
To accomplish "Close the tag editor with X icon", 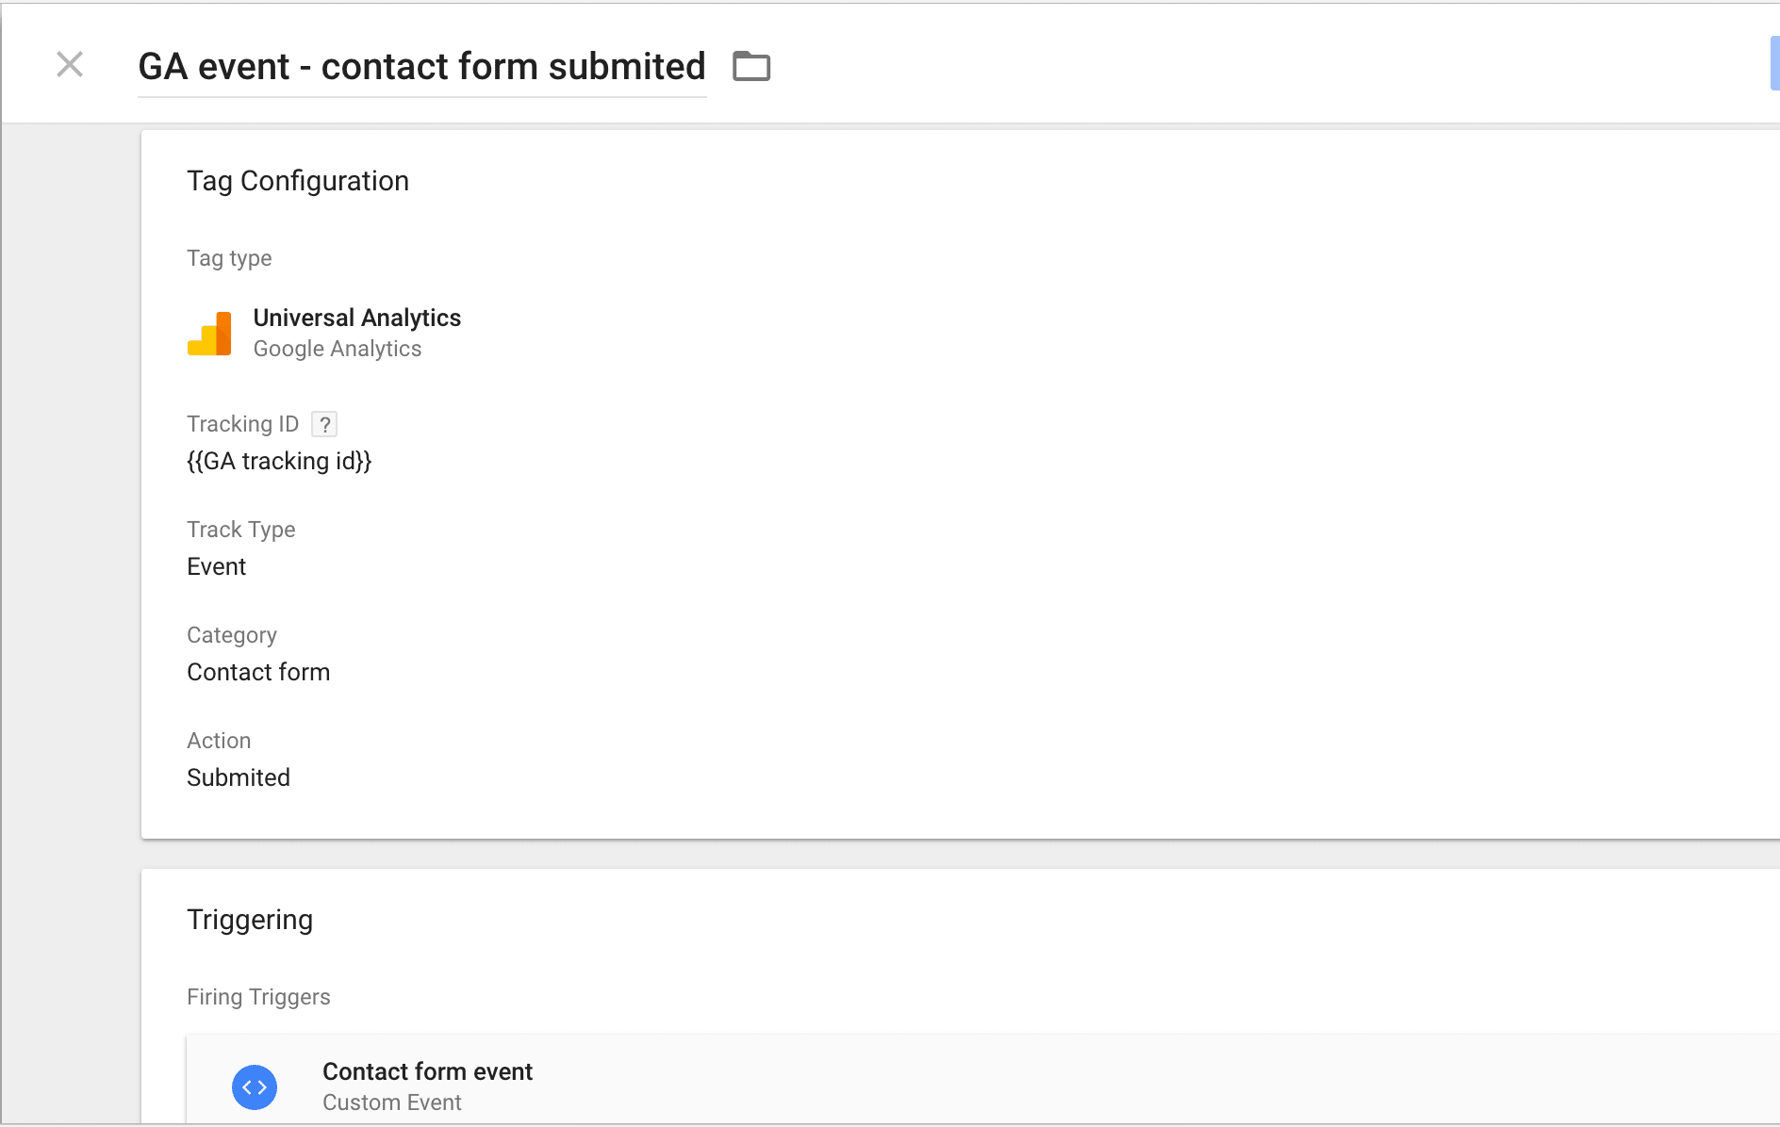I will tap(70, 65).
